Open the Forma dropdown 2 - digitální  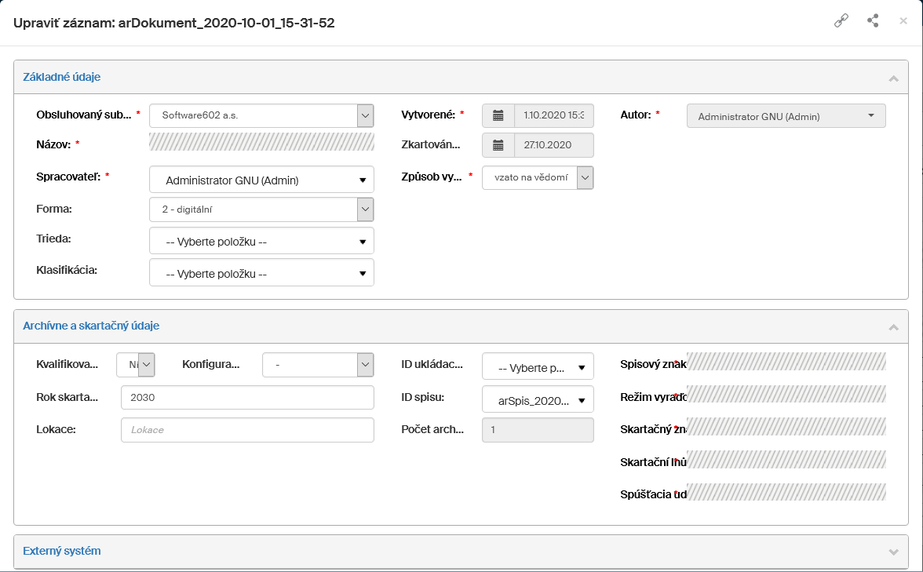261,209
